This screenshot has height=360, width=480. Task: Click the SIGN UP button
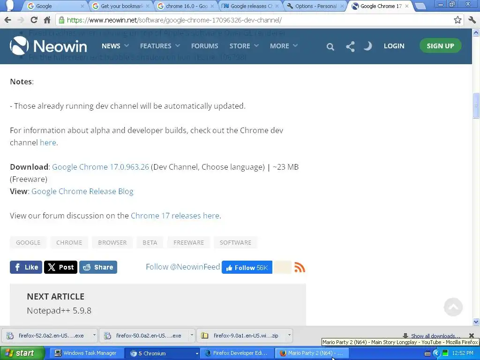pyautogui.click(x=440, y=46)
